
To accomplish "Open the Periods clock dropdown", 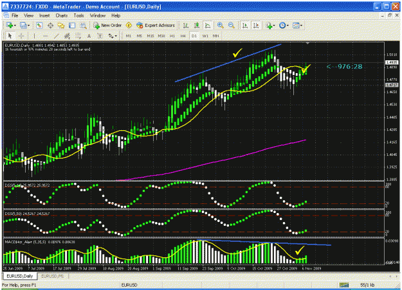I will click(284, 25).
